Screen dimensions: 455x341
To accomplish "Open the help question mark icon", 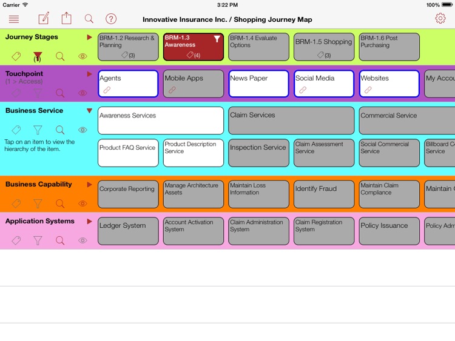I will [111, 19].
